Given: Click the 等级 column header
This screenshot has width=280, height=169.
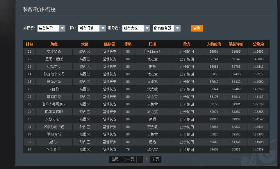Looking at the screenshot, I should click(128, 44).
